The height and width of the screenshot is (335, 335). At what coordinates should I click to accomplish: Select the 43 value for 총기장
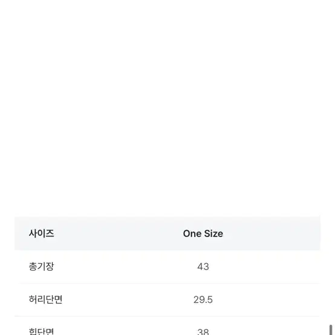[x=203, y=267]
